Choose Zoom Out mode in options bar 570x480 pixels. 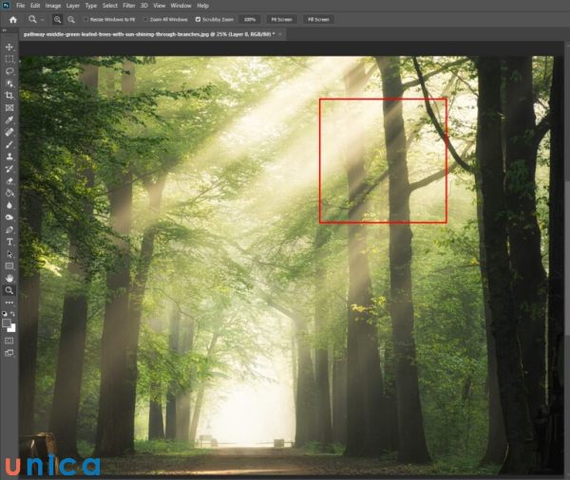(71, 20)
